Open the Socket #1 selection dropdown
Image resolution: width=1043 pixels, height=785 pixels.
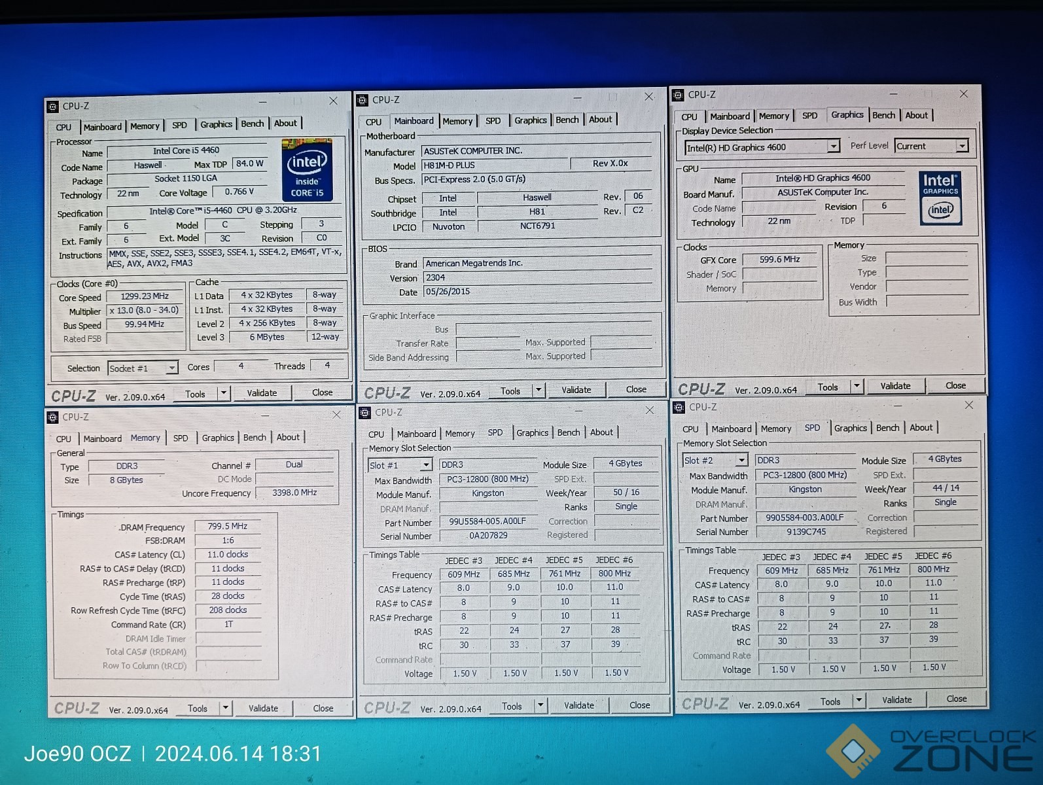coord(171,368)
